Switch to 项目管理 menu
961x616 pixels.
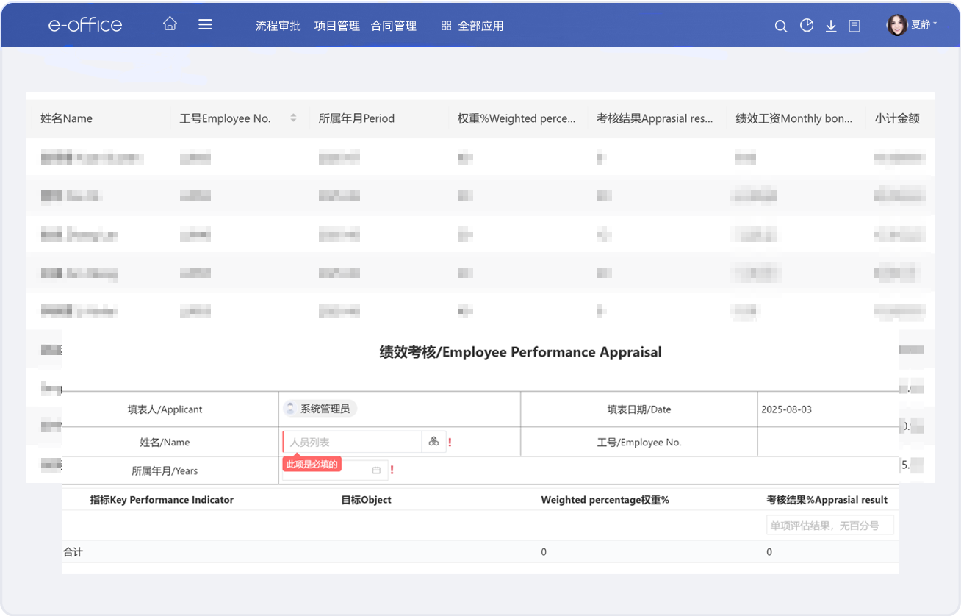pyautogui.click(x=336, y=26)
